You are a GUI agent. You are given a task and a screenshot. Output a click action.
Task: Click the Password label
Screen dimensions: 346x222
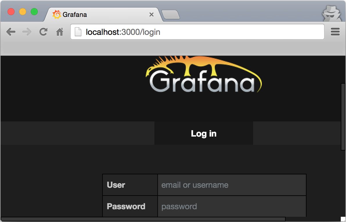126,206
